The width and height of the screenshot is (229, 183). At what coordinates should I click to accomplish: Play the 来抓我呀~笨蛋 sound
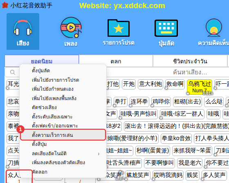[192, 151]
